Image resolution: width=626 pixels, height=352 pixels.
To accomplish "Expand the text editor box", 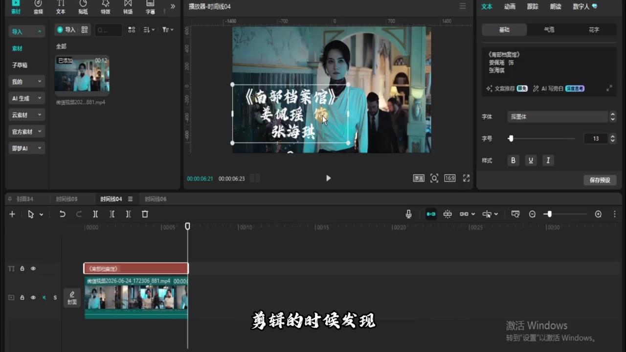I will pyautogui.click(x=609, y=88).
